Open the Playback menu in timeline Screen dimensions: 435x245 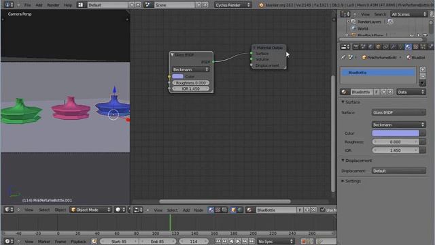click(x=78, y=242)
